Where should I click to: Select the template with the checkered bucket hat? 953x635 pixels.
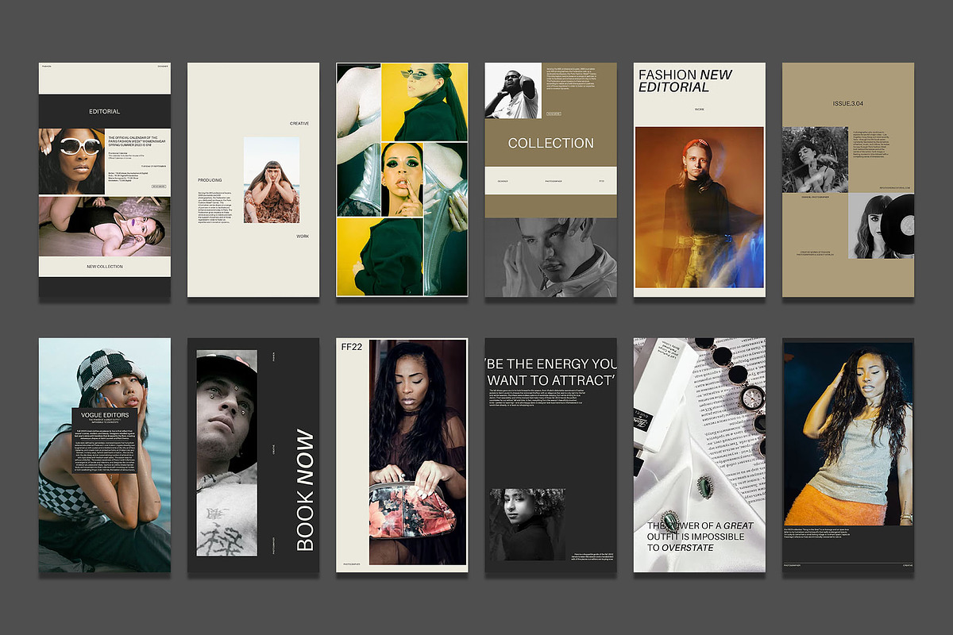point(105,455)
